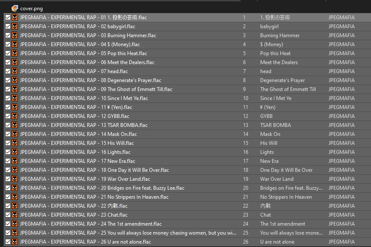
Task: Click track number cell '16'
Action: 246,152
